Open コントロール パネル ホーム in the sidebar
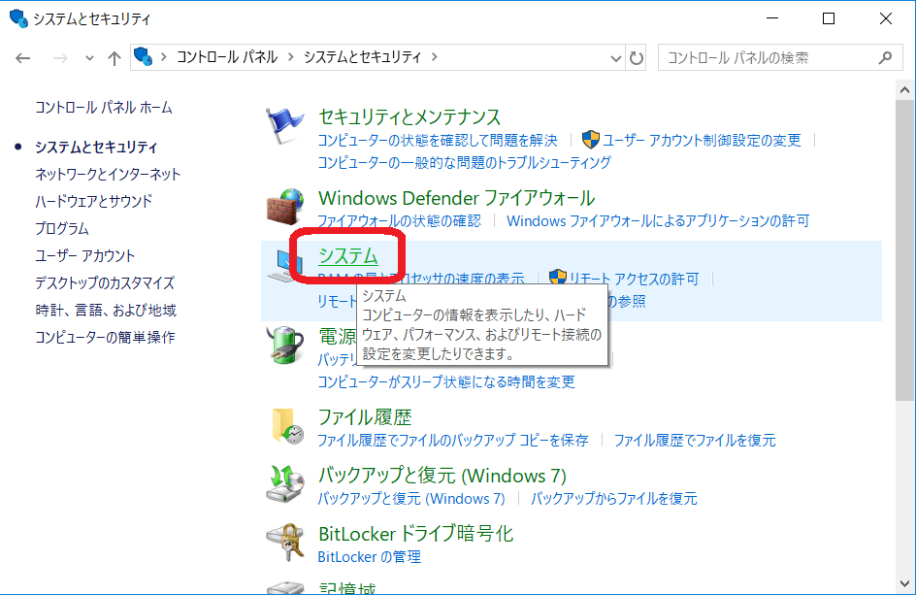Screen dimensions: 916x595 pos(104,108)
